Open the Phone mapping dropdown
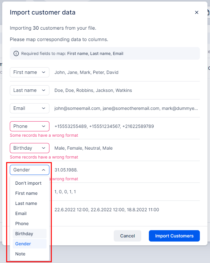Screen dimensions: 210x263 pos(30,126)
